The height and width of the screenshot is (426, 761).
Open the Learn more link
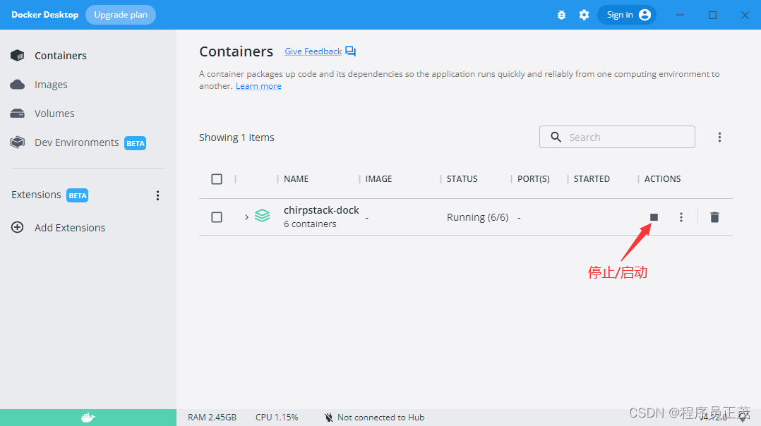pyautogui.click(x=258, y=85)
